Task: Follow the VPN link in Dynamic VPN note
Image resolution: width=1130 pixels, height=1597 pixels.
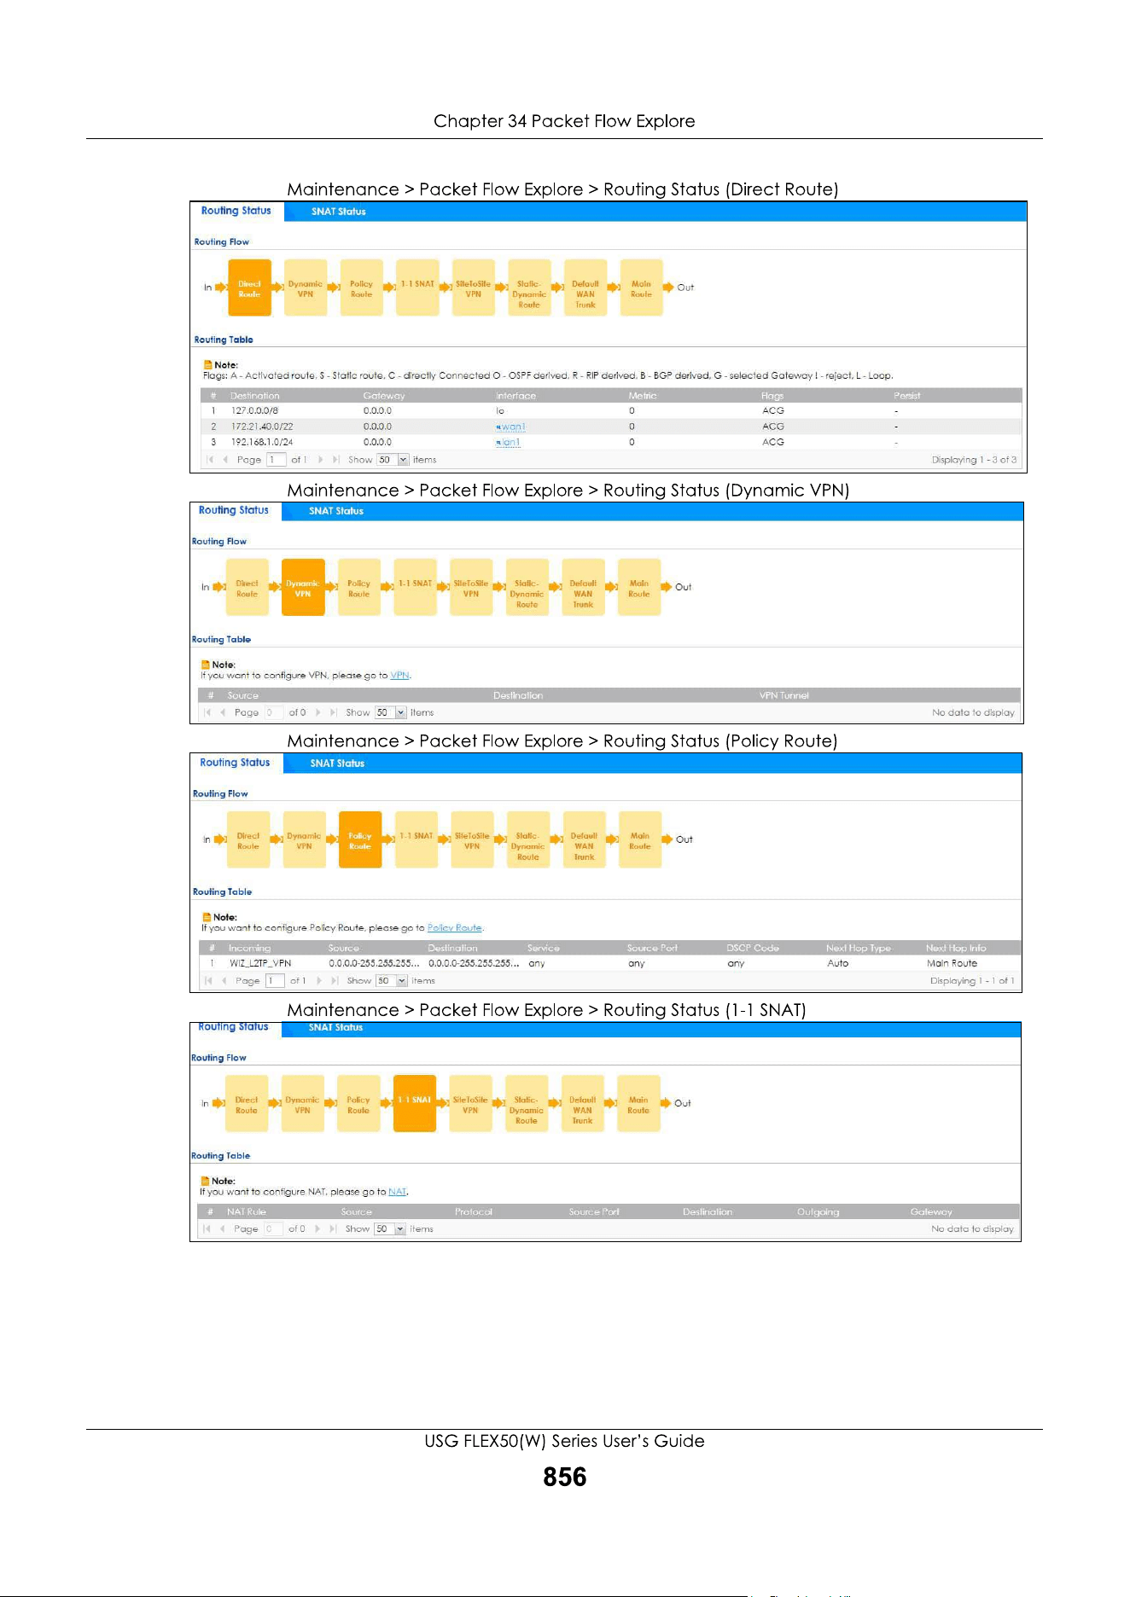Action: tap(399, 676)
